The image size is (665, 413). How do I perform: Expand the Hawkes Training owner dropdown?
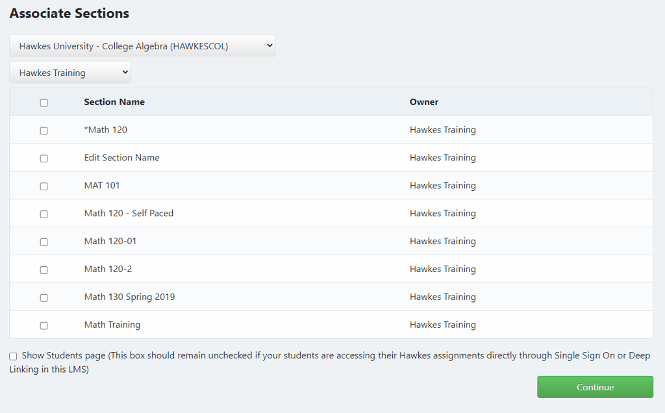[70, 73]
